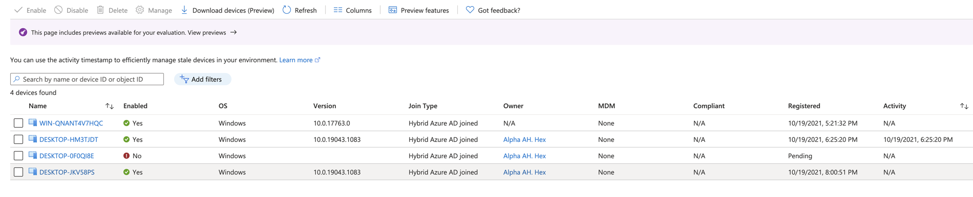Click the magnifier icon in search box
This screenshot has width=973, height=197.
pyautogui.click(x=17, y=79)
